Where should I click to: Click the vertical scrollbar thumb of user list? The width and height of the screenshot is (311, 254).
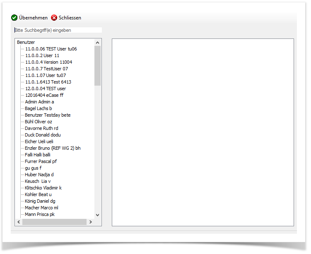point(98,66)
